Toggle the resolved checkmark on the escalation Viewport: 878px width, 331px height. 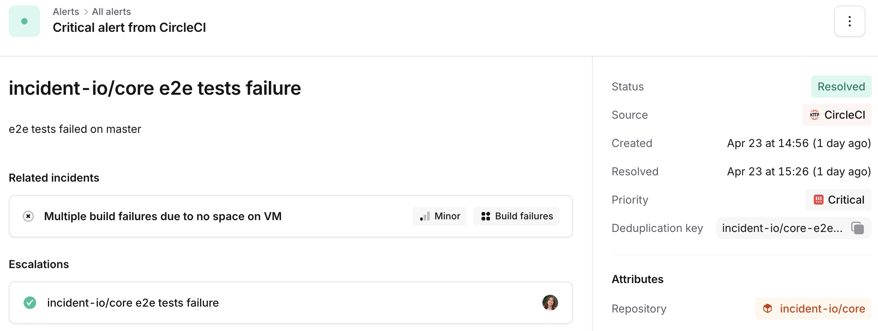click(x=29, y=303)
